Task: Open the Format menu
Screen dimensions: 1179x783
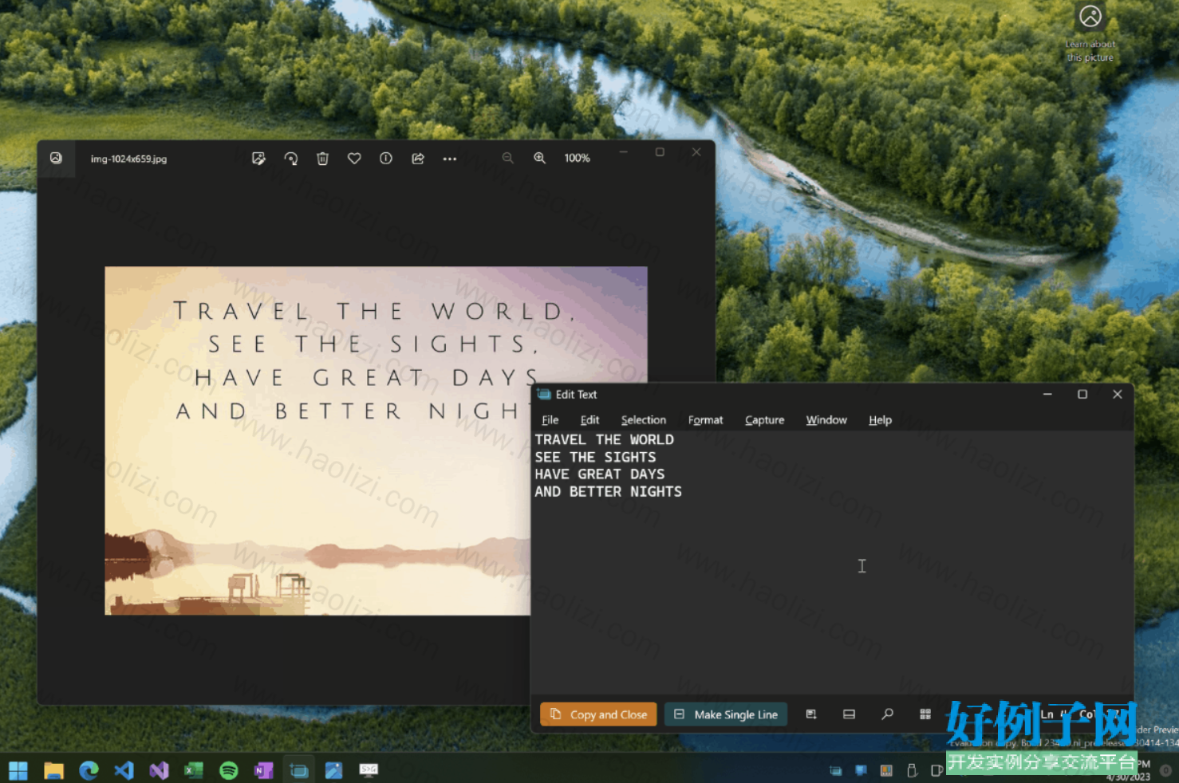Action: [x=705, y=419]
